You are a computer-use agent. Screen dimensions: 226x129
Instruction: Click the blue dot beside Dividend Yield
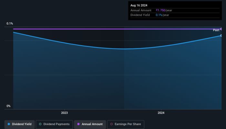pyautogui.click(x=9, y=124)
